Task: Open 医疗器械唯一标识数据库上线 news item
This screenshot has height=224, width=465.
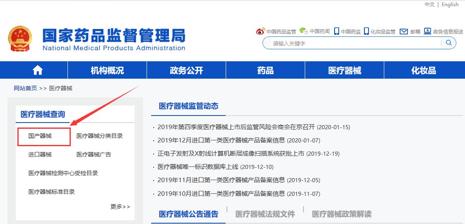Action: [198, 167]
